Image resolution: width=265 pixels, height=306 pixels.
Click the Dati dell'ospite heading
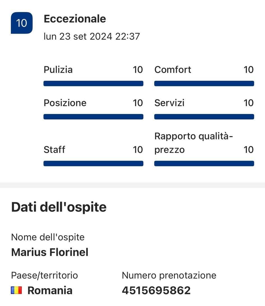click(x=59, y=207)
